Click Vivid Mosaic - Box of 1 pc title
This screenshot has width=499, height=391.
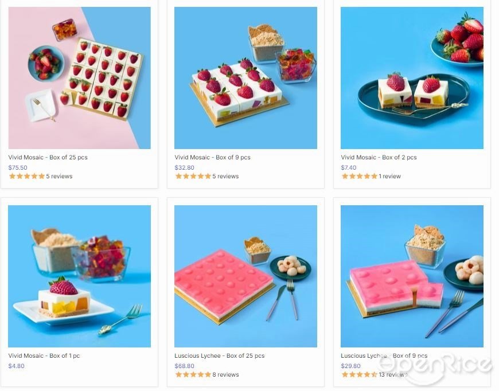(x=44, y=355)
